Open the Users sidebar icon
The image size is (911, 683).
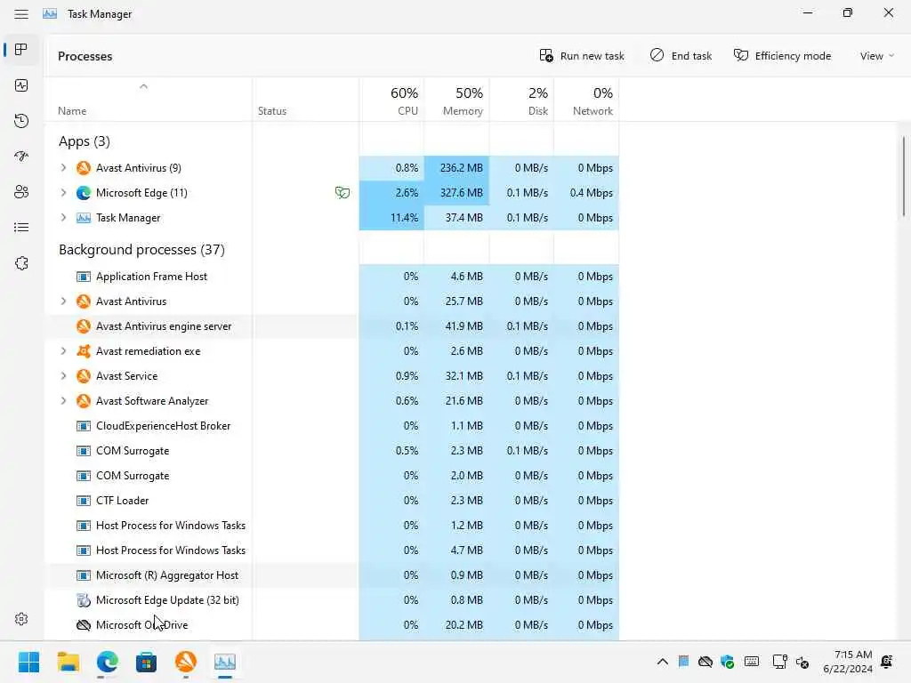tap(21, 192)
